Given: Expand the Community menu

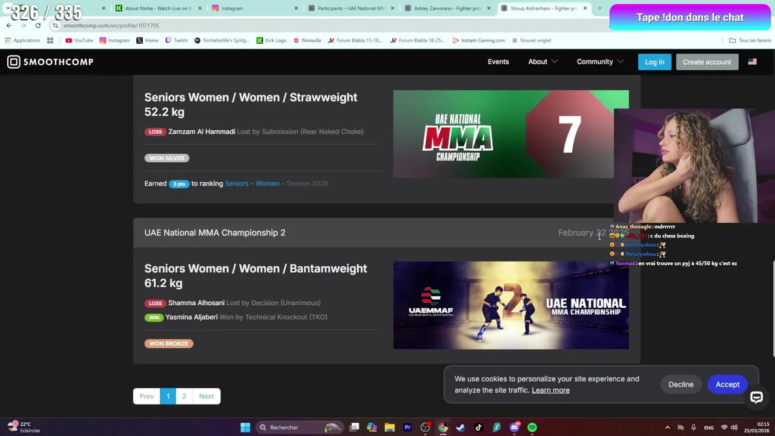Looking at the screenshot, I should [x=599, y=62].
